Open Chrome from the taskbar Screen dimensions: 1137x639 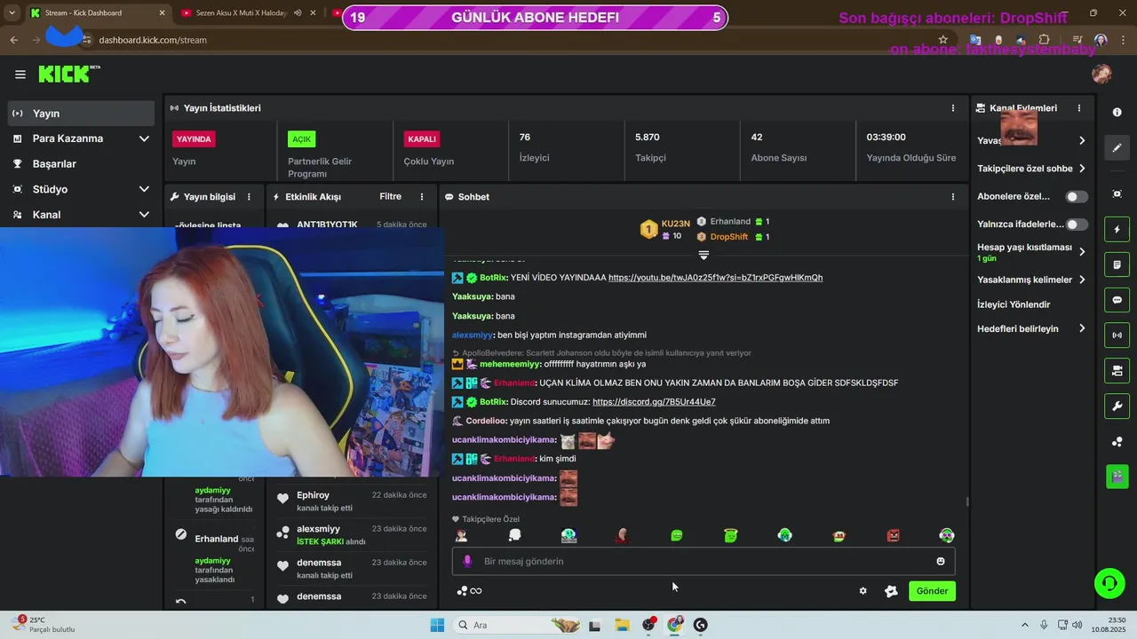tap(675, 625)
